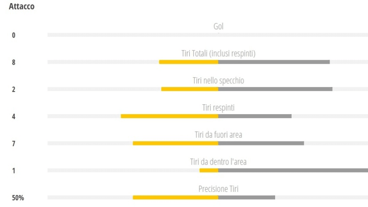Click the yellow Tiri respinti bar
The width and height of the screenshot is (368, 207).
170,116
